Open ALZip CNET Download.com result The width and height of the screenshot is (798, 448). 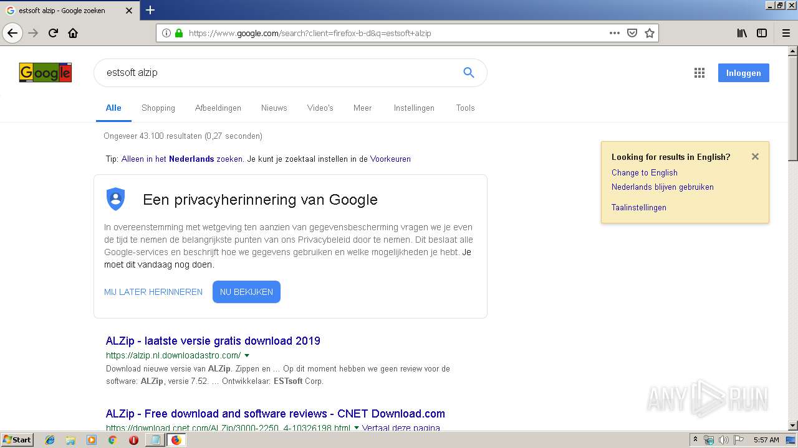pyautogui.click(x=276, y=414)
